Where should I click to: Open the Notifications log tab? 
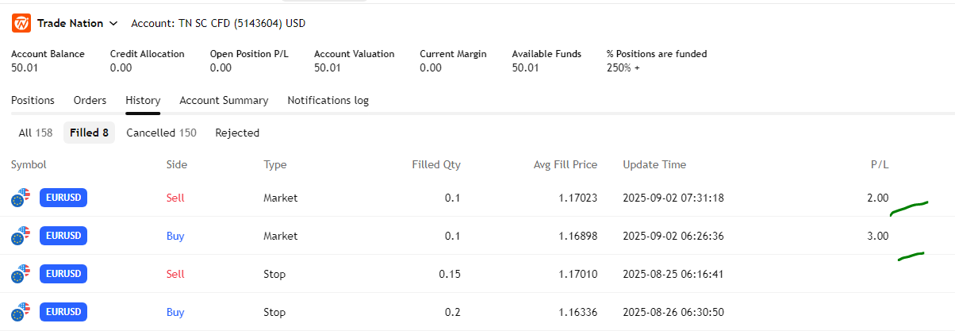tap(328, 100)
